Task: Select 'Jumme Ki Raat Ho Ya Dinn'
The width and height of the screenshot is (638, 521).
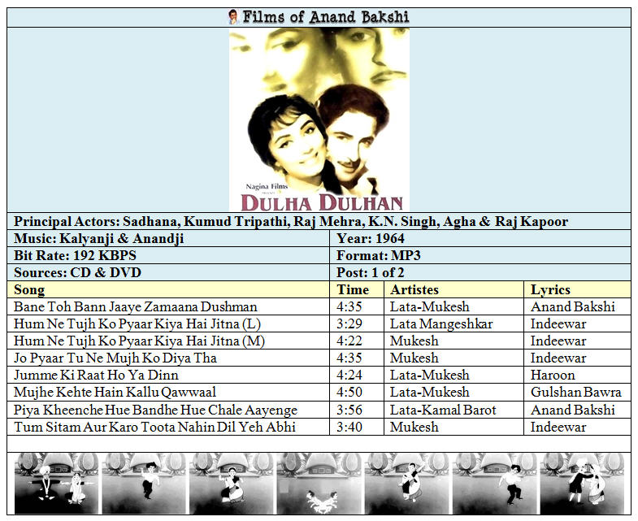Action: (96, 376)
